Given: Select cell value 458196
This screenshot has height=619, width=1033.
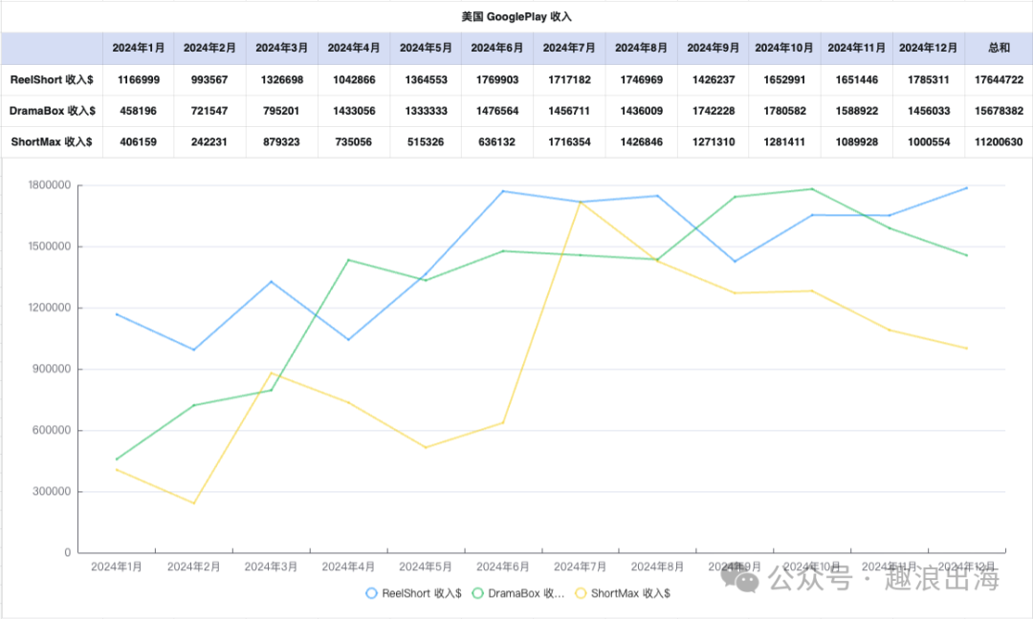Looking at the screenshot, I should click(x=139, y=111).
